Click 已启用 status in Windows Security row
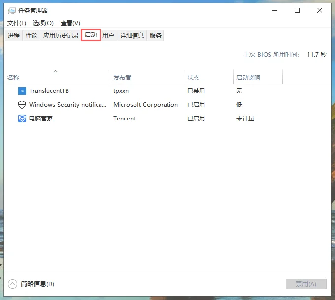 pyautogui.click(x=196, y=105)
